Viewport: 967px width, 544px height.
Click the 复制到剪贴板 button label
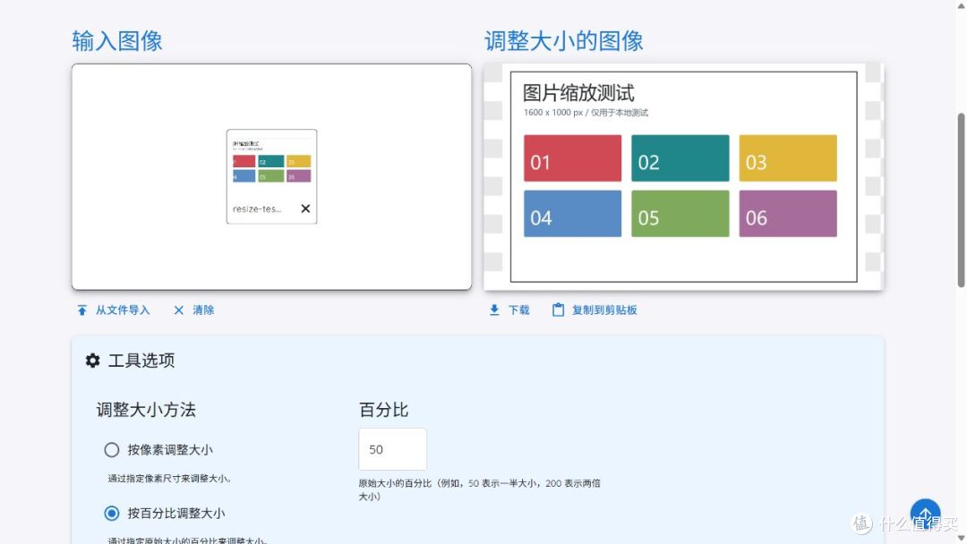[x=604, y=310]
